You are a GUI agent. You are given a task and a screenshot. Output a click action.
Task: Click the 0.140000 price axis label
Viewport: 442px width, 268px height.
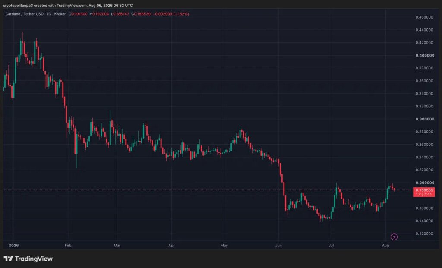coord(424,221)
